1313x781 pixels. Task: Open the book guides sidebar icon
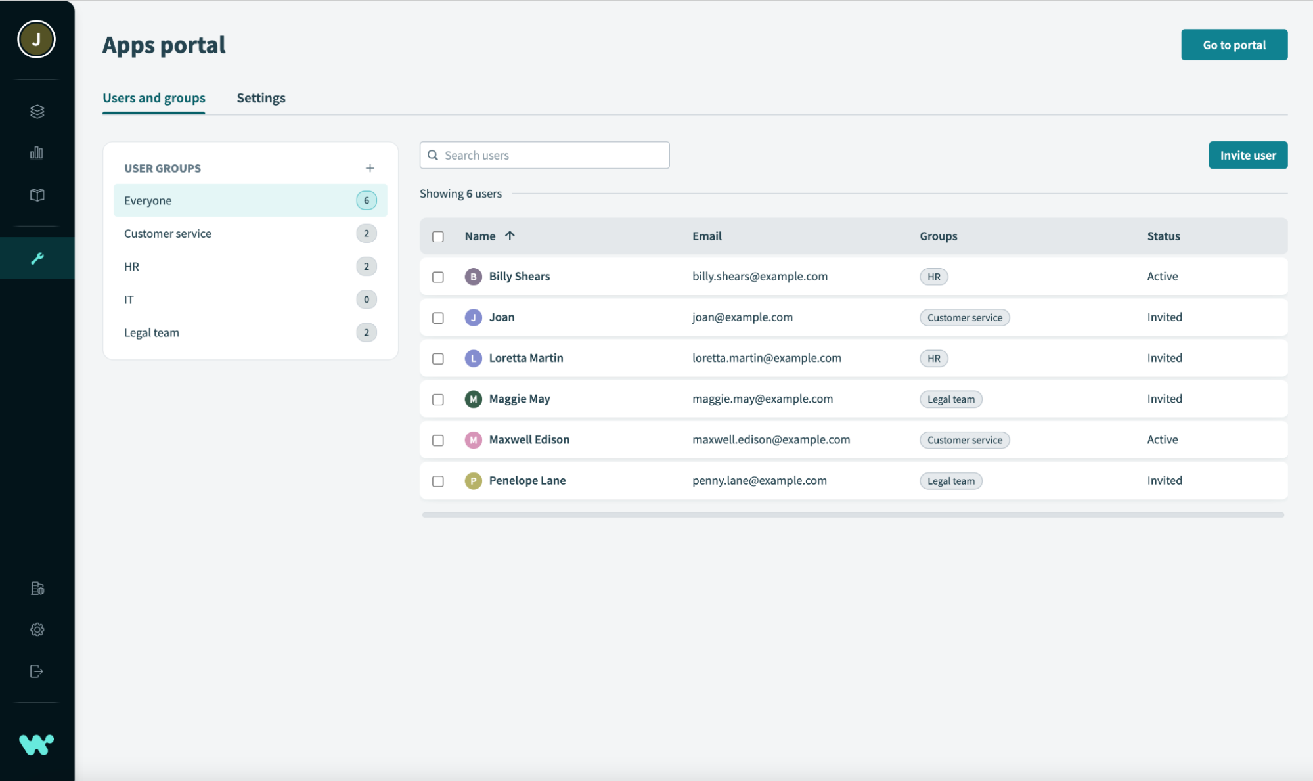[x=37, y=195]
